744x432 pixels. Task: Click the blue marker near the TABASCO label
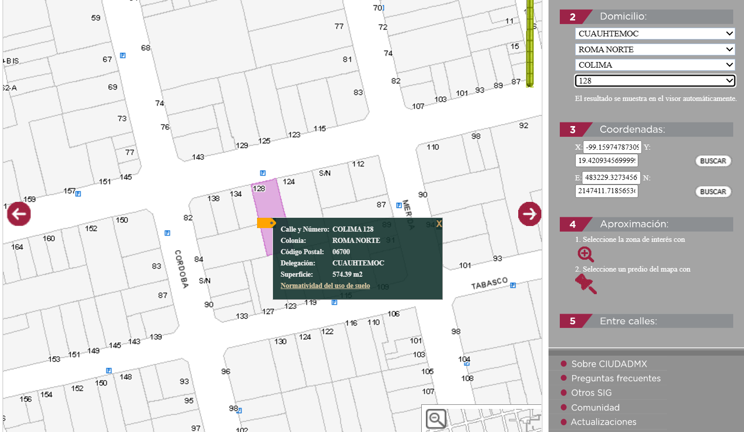click(x=513, y=285)
